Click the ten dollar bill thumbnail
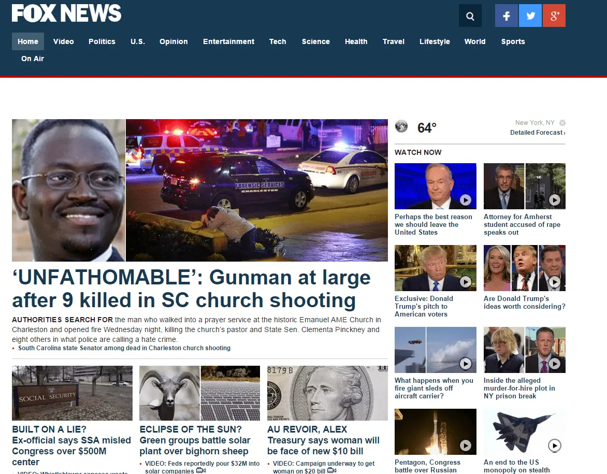 327,393
